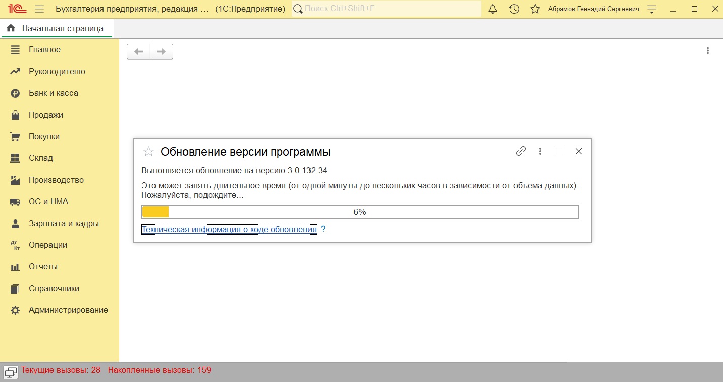This screenshot has height=382, width=723.
Task: Open the history clock icon
Action: click(514, 9)
